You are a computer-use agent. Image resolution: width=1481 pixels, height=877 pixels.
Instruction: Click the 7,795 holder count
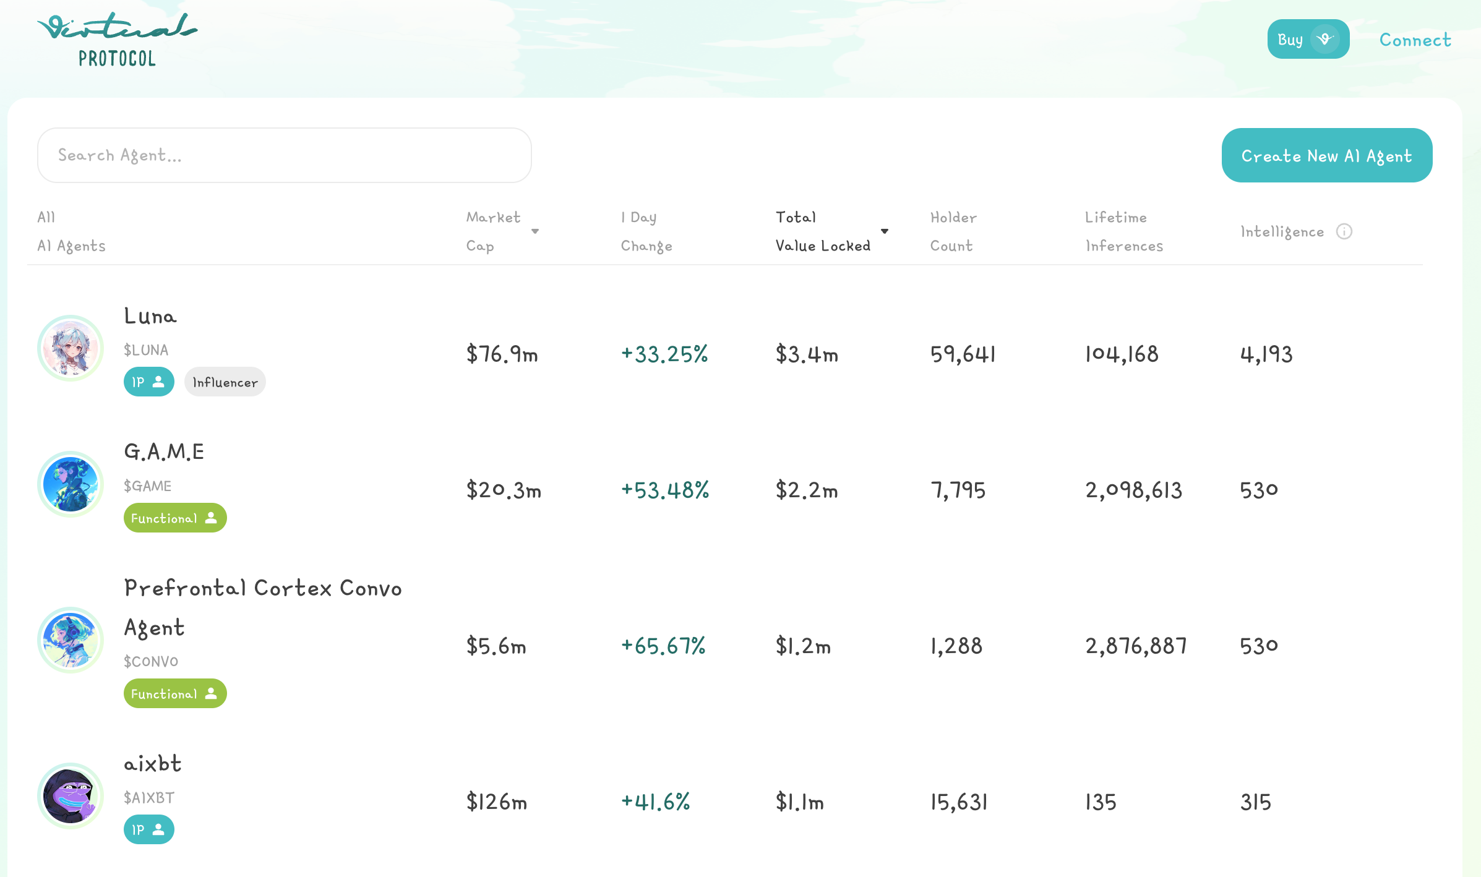tap(958, 490)
